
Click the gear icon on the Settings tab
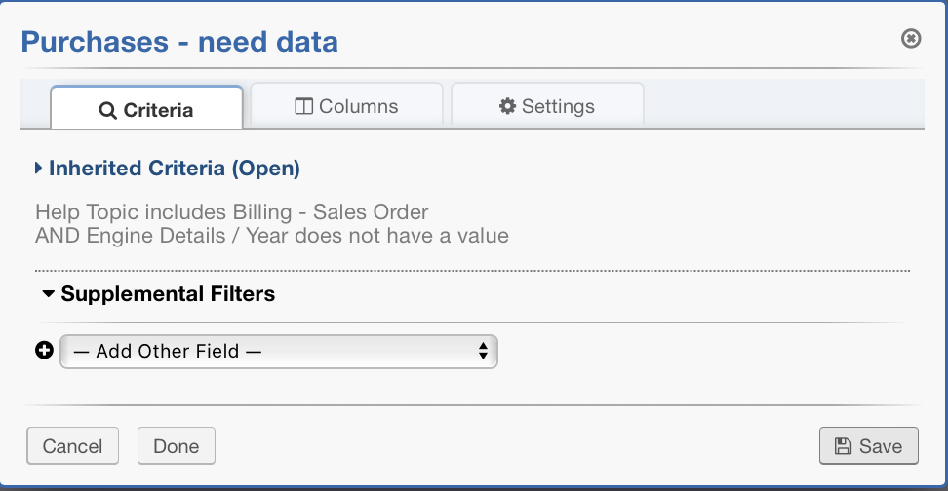[x=507, y=106]
